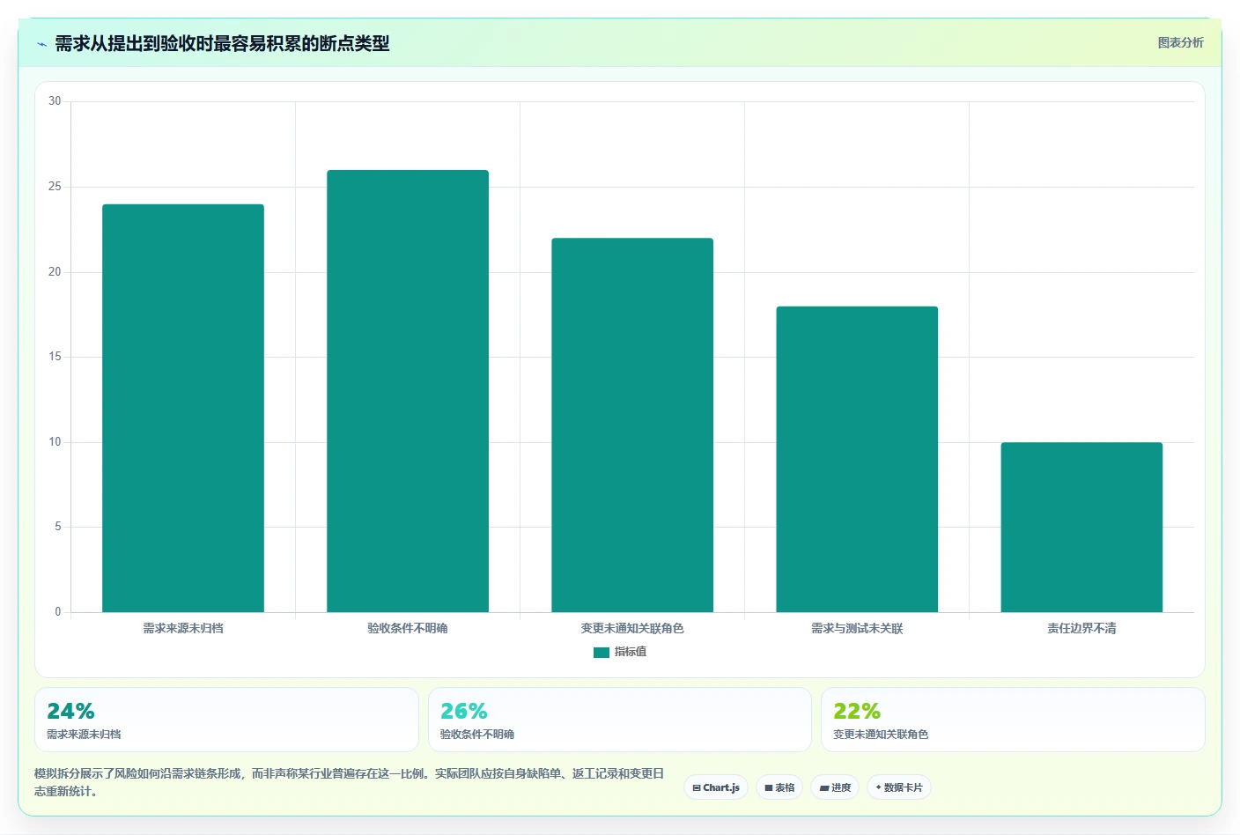Click the lightning icon beside the chart title
Image resolution: width=1240 pixels, height=835 pixels.
[41, 44]
